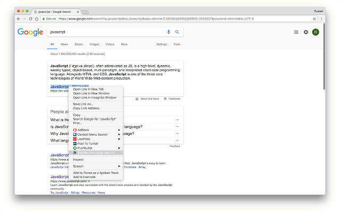
Task: Click the AdBlock icon in context menu
Action: click(x=75, y=130)
